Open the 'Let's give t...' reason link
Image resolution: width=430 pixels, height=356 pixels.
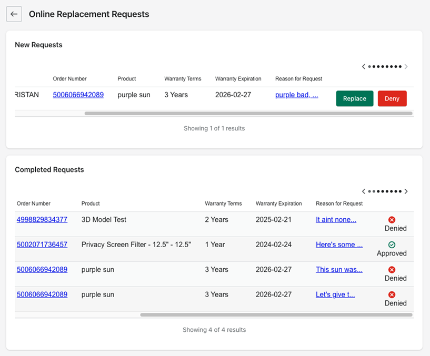335,294
